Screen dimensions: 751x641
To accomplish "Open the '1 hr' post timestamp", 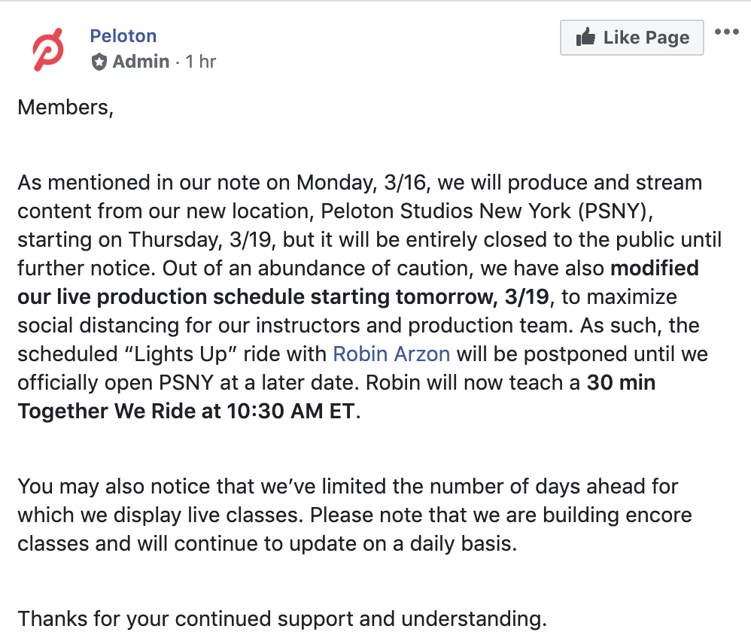I will pos(201,62).
